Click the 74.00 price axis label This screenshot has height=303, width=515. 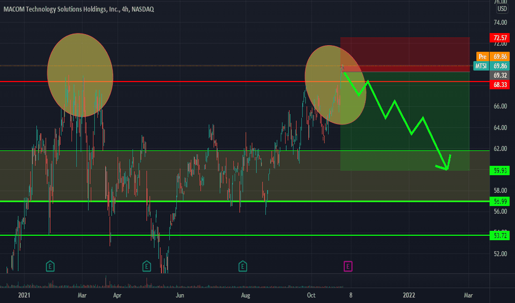500,23
